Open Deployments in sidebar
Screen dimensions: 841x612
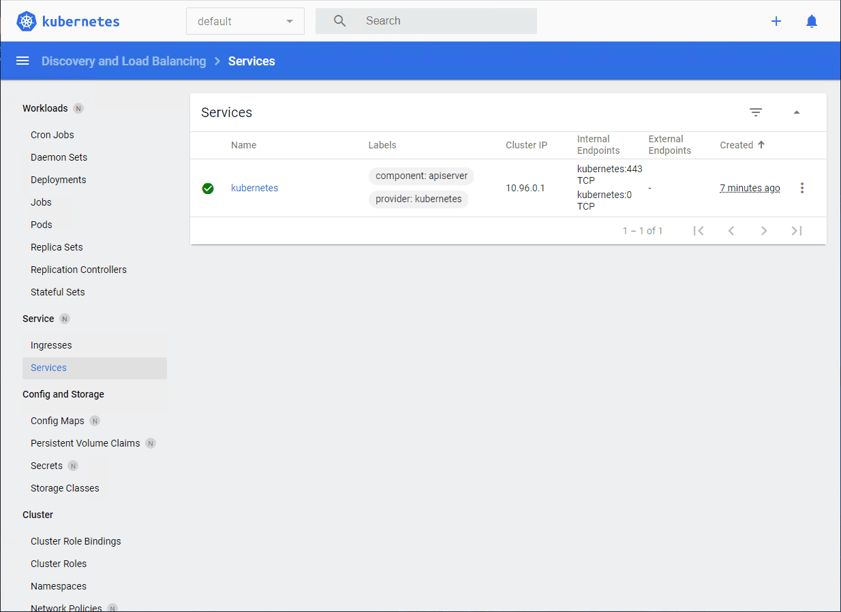point(59,180)
